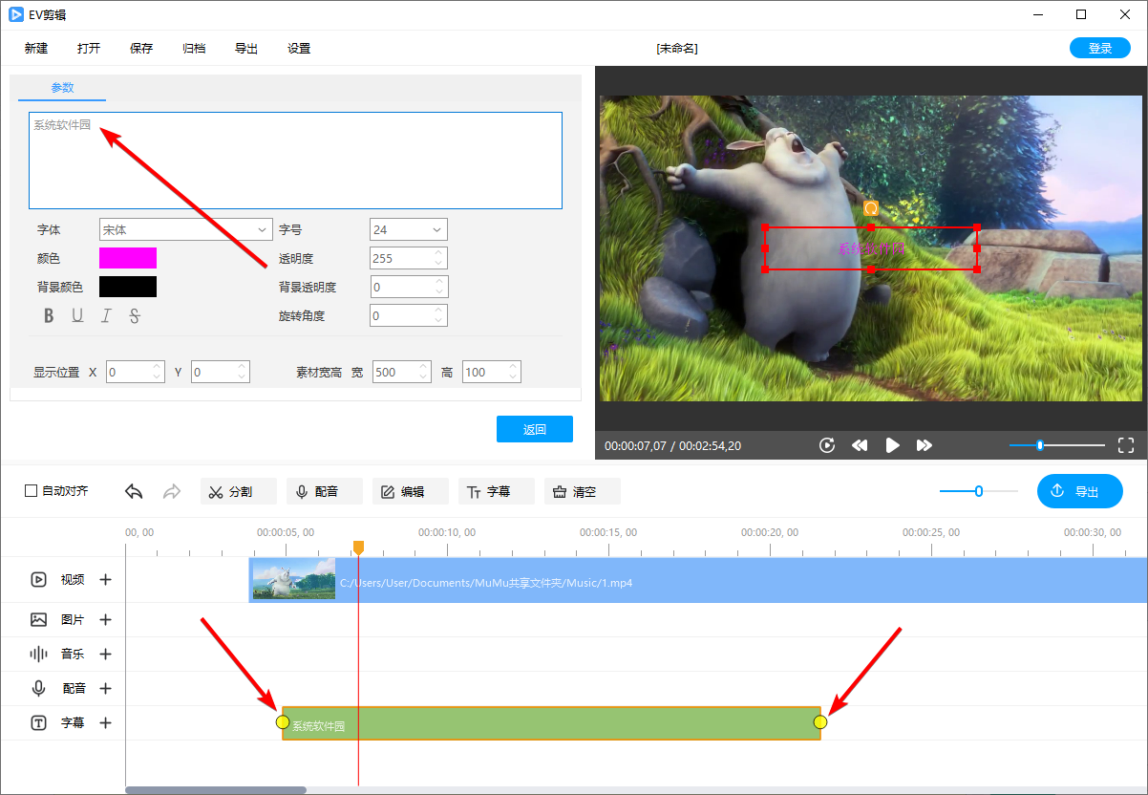Open the 设置 menu
Image resolution: width=1148 pixels, height=795 pixels.
click(299, 49)
